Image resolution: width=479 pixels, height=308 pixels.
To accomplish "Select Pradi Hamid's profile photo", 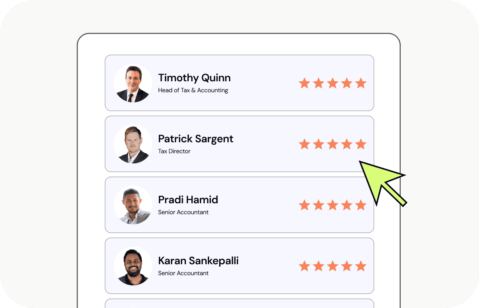I will [133, 205].
